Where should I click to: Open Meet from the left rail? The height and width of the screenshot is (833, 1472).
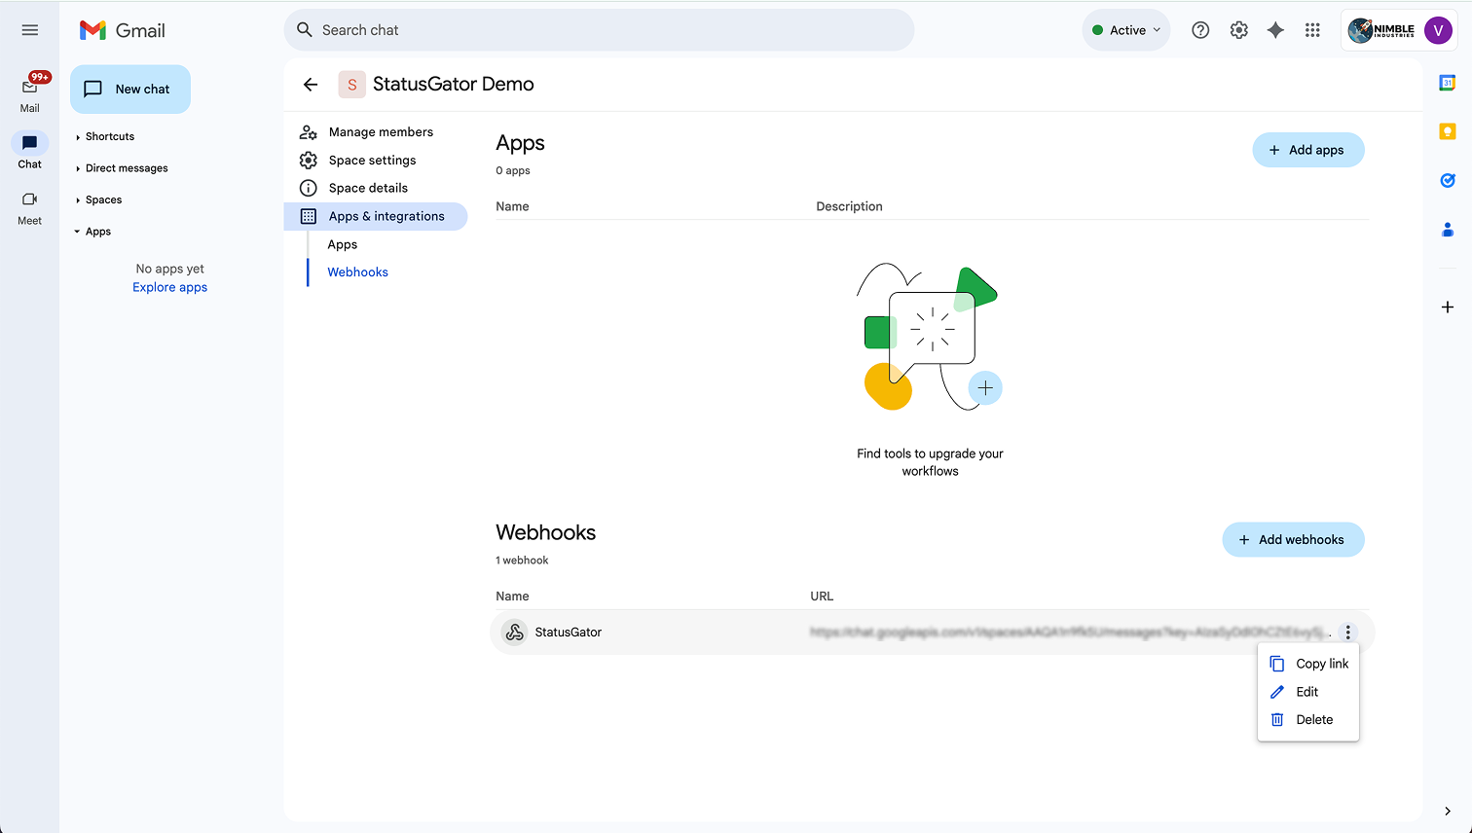tap(30, 207)
